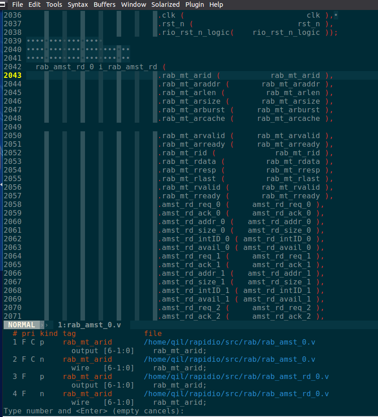The height and width of the screenshot is (417, 378).
Task: Click rab_amst_0.v file path in tag entry 2
Action: [229, 359]
